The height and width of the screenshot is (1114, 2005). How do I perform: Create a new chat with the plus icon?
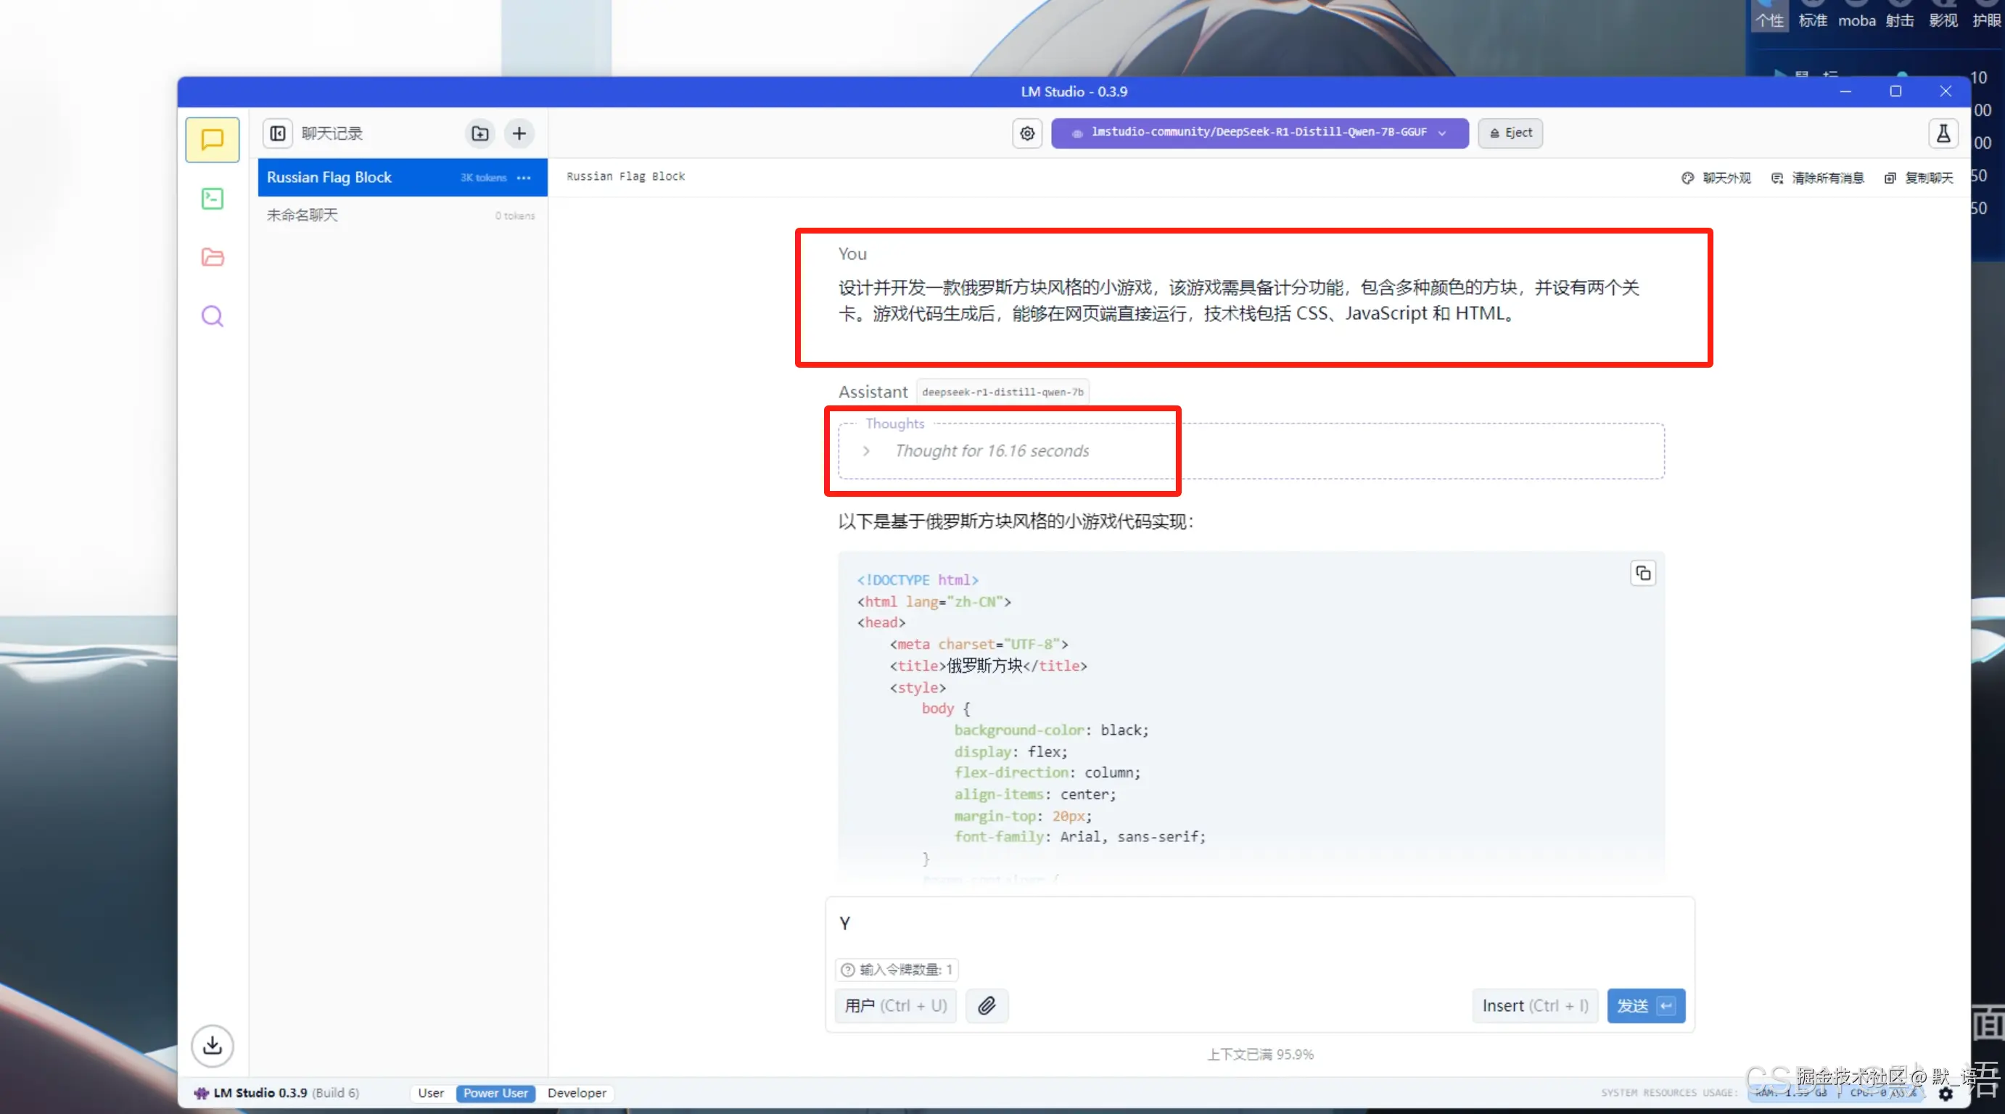[519, 133]
